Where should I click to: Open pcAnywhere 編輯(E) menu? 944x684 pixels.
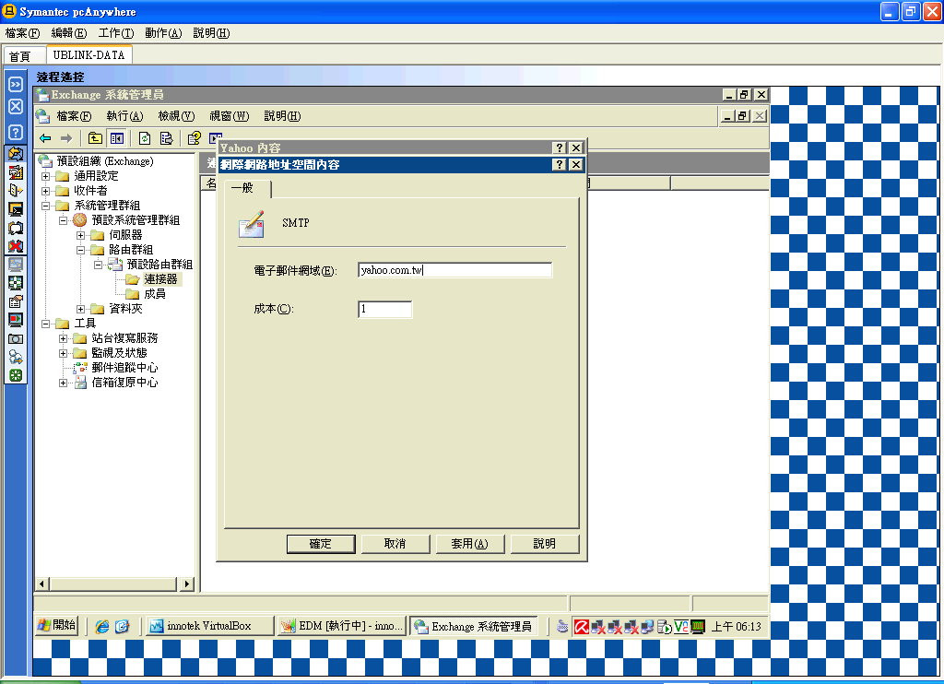point(69,33)
